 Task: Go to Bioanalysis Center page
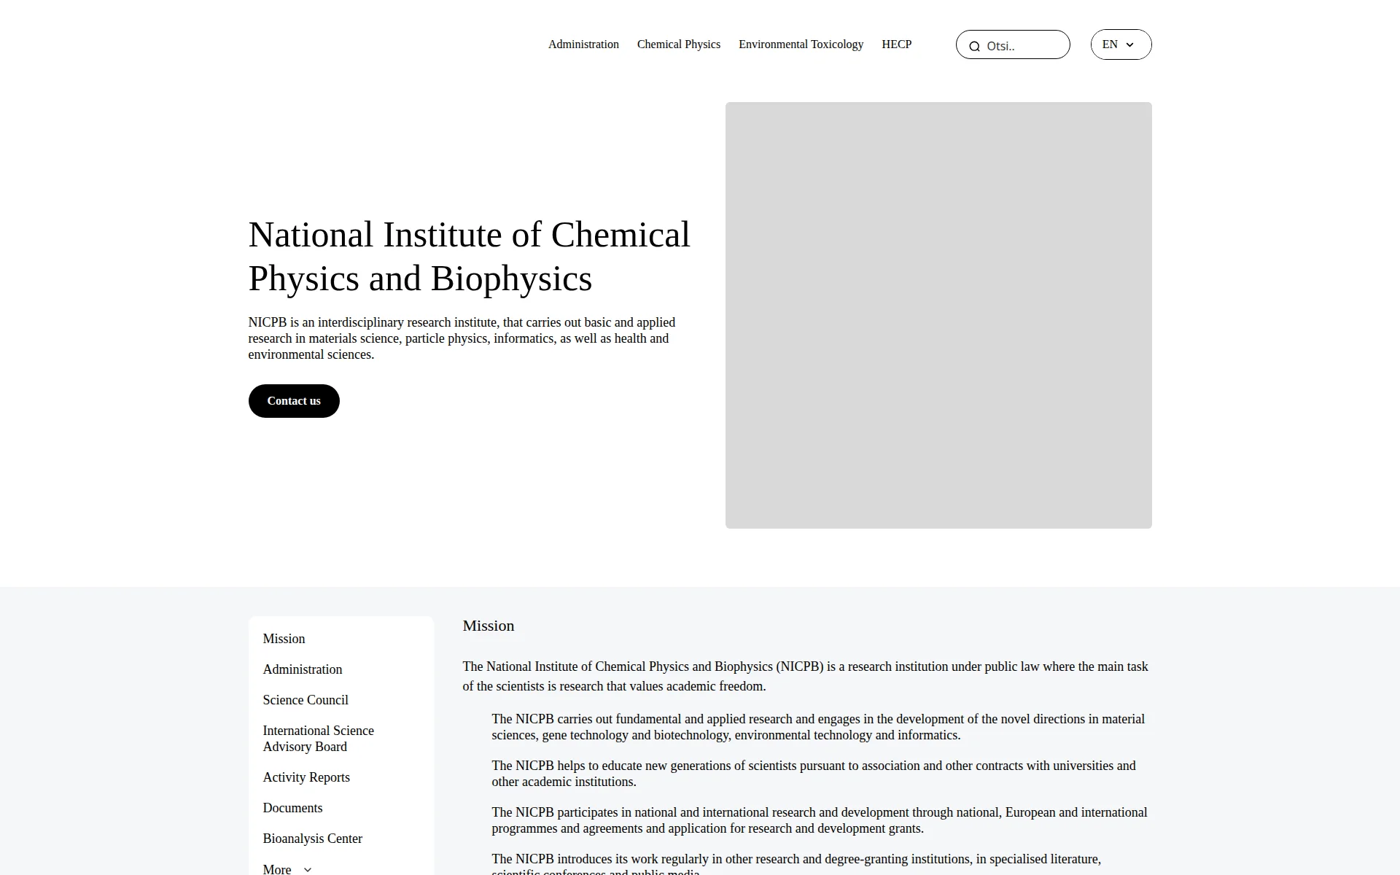tap(312, 839)
